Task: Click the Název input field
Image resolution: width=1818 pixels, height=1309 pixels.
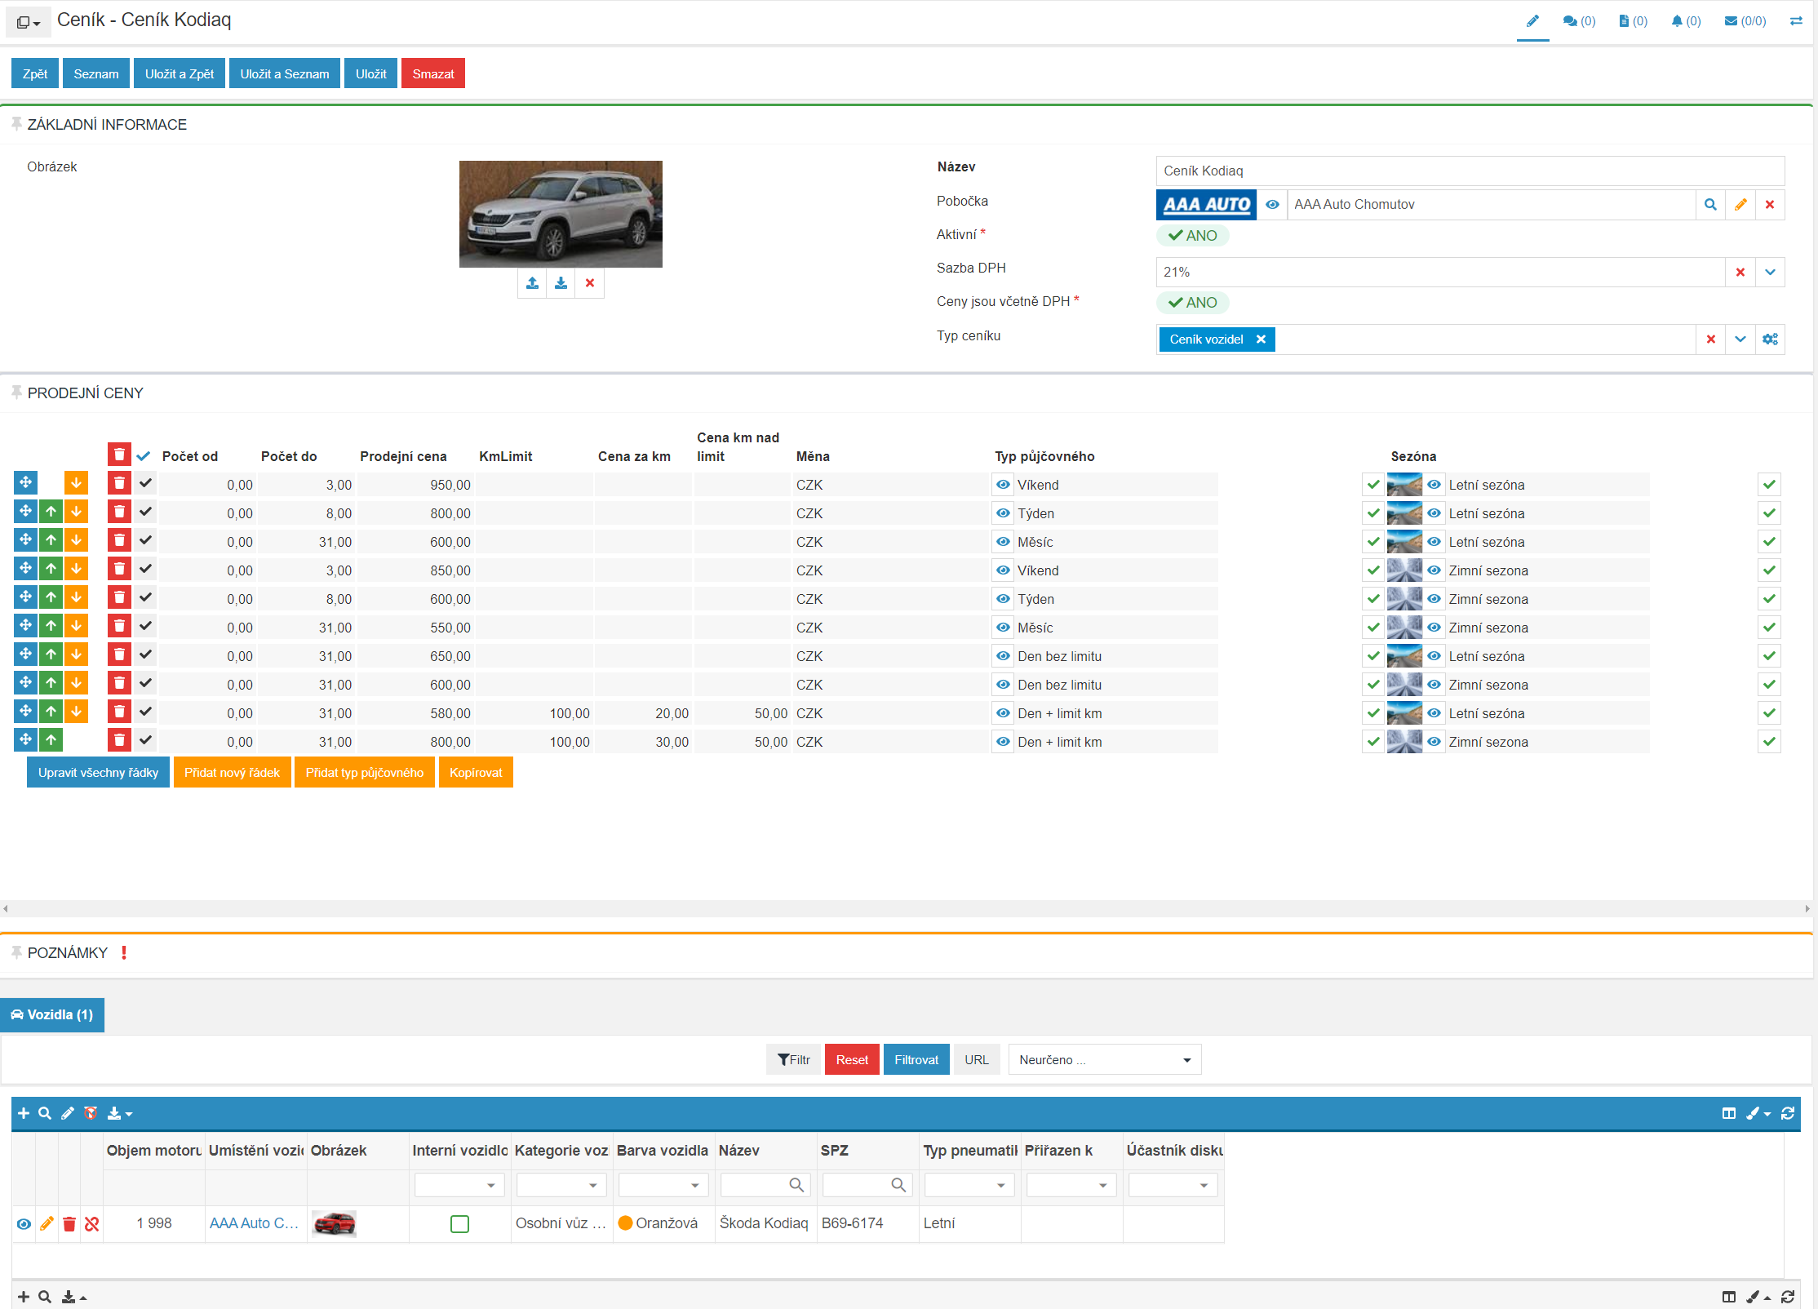Action: pos(1470,171)
